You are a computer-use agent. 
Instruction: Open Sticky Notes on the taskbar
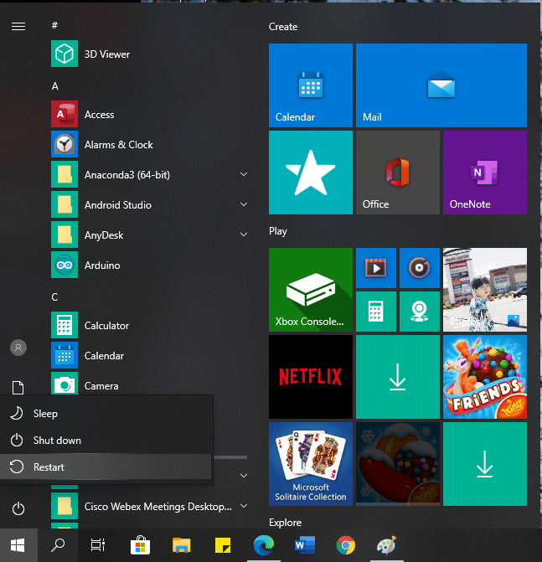coord(223,545)
